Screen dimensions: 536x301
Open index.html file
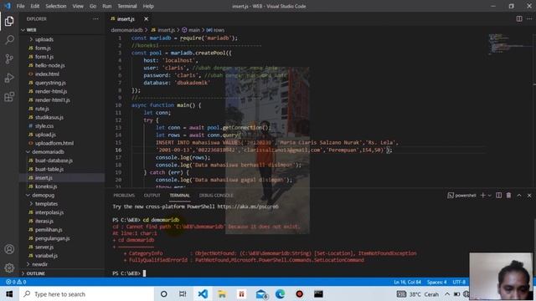(x=47, y=74)
